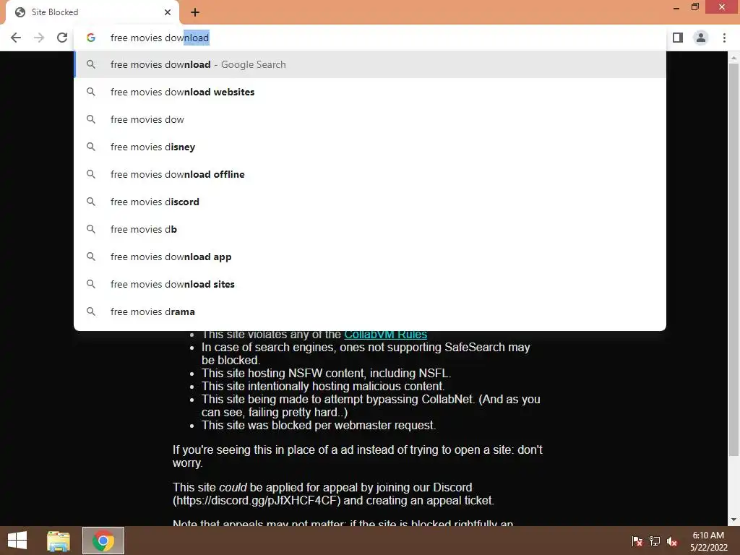Reload the page with refresh icon
The image size is (740, 555).
click(x=62, y=38)
